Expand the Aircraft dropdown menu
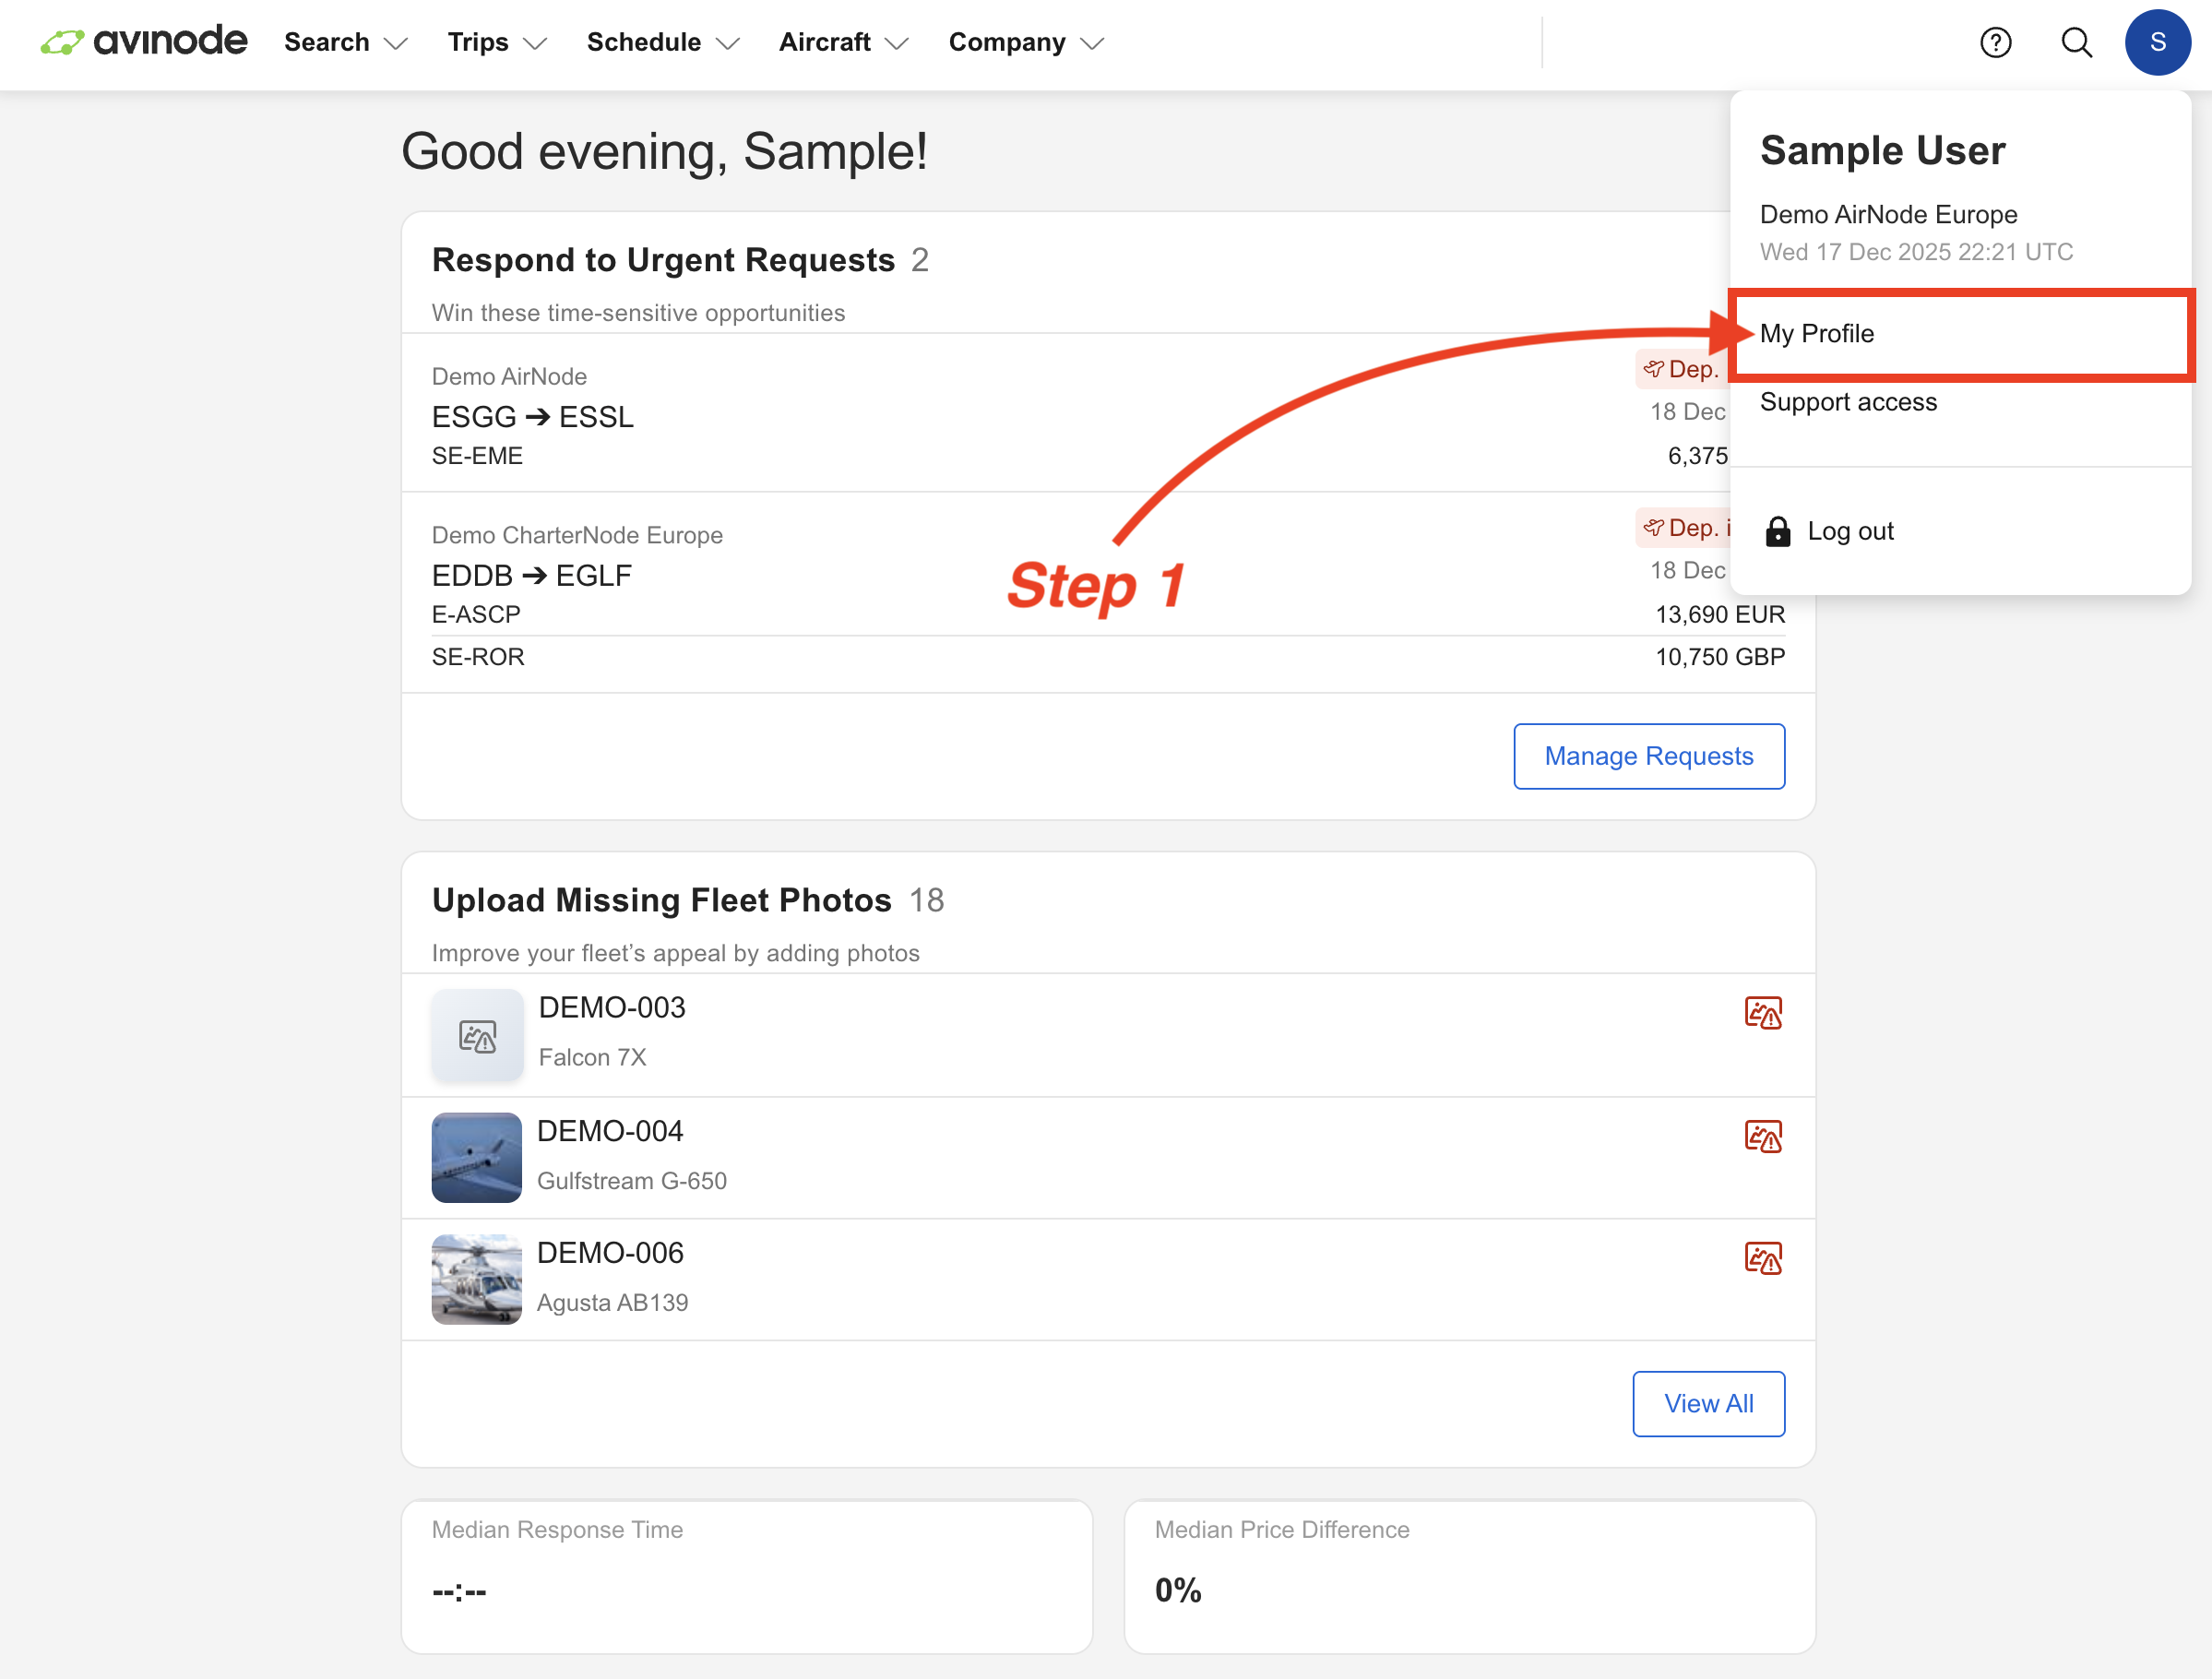Viewport: 2212px width, 1679px height. point(843,42)
